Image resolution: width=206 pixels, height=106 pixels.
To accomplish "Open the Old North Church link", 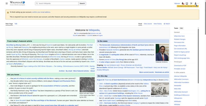I will pos(26,96).
